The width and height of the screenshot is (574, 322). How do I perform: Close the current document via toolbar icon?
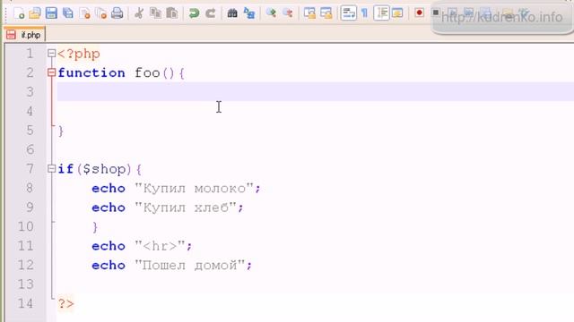tap(85, 13)
